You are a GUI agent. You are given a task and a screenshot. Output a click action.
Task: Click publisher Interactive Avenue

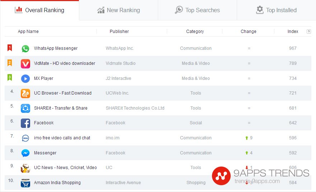click(123, 183)
